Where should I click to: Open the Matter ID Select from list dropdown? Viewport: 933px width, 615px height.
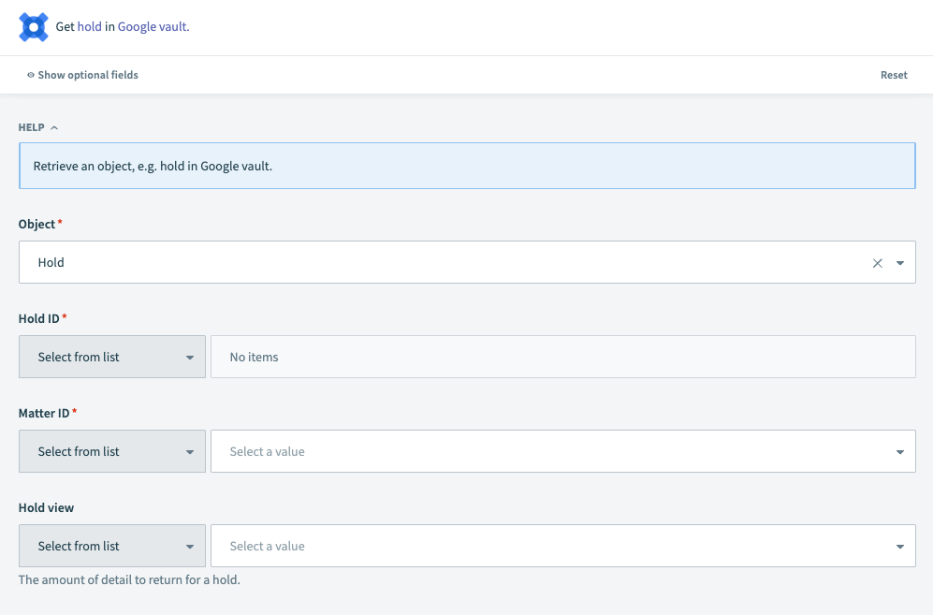(x=111, y=451)
